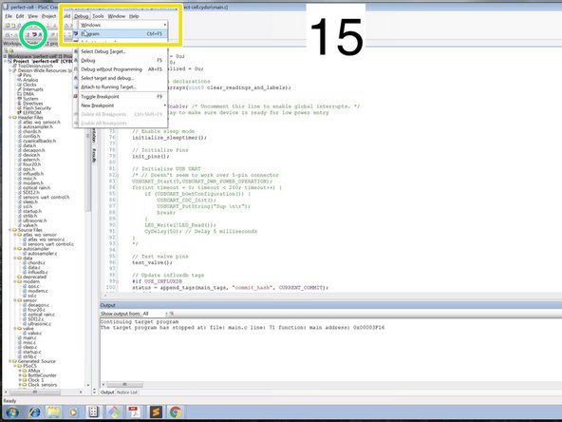562x422 pixels.
Task: Select Flash Security in the tree
Action: (37, 108)
